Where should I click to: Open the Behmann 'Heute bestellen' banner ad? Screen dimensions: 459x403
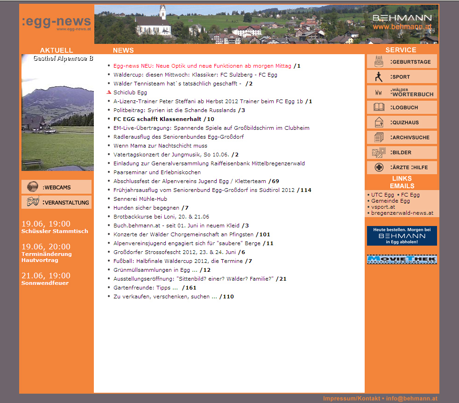[x=402, y=236]
